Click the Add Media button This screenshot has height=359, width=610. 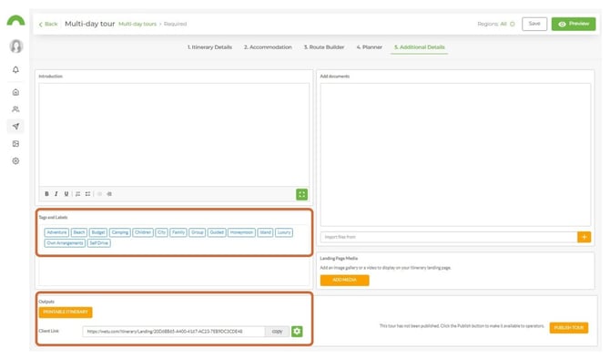(345, 280)
